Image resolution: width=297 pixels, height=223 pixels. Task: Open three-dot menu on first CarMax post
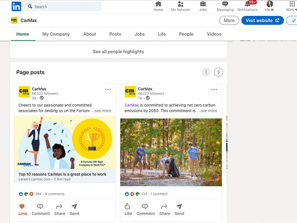[108, 90]
